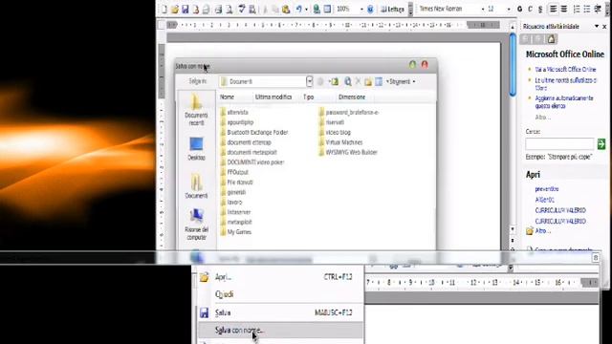Follow Vai a Microsoft Office Online link
Viewport: 612px width, 344px height.
click(565, 70)
